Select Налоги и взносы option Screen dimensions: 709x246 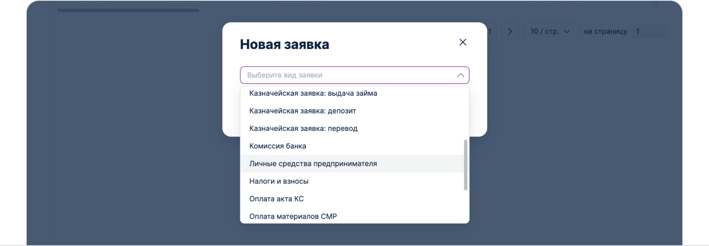279,182
